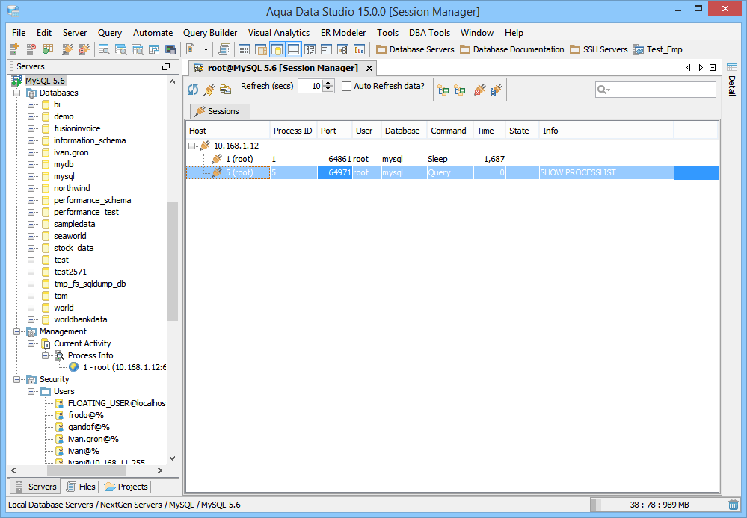Click the highlighted grid table toolbar icon
Screen dimensions: 747x518
(293, 49)
